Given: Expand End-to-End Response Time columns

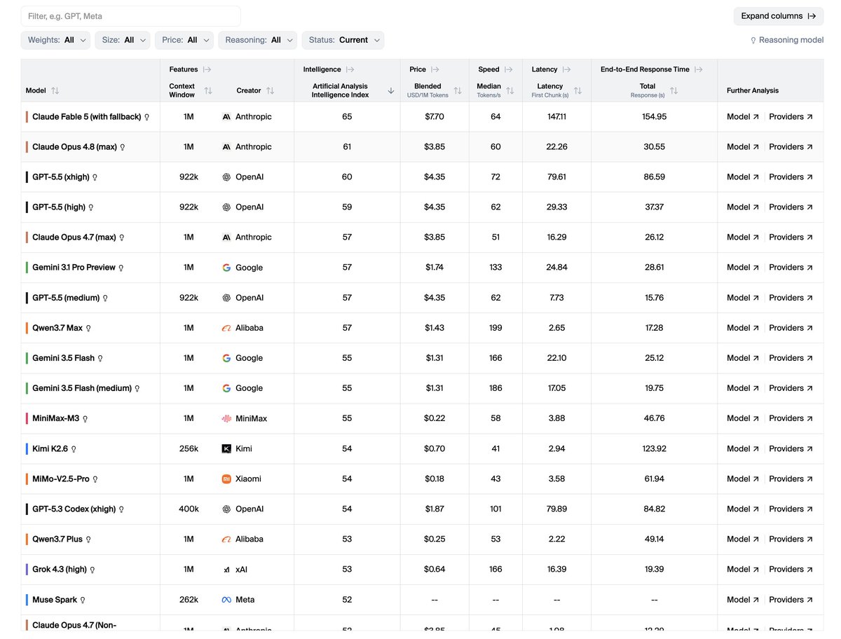Looking at the screenshot, I should coord(698,69).
